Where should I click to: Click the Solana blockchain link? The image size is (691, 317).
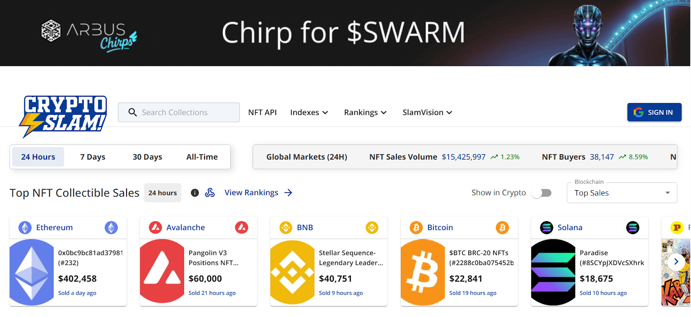570,228
